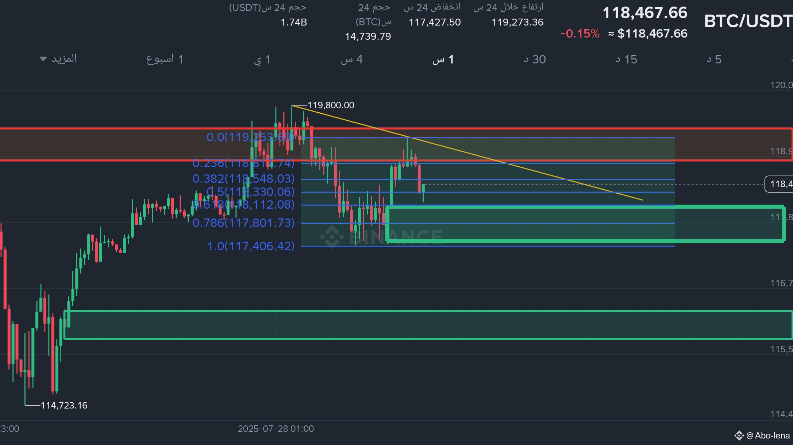Click the 2025-07-28 01:00 date label
Image resolution: width=793 pixels, height=445 pixels.
coord(276,429)
